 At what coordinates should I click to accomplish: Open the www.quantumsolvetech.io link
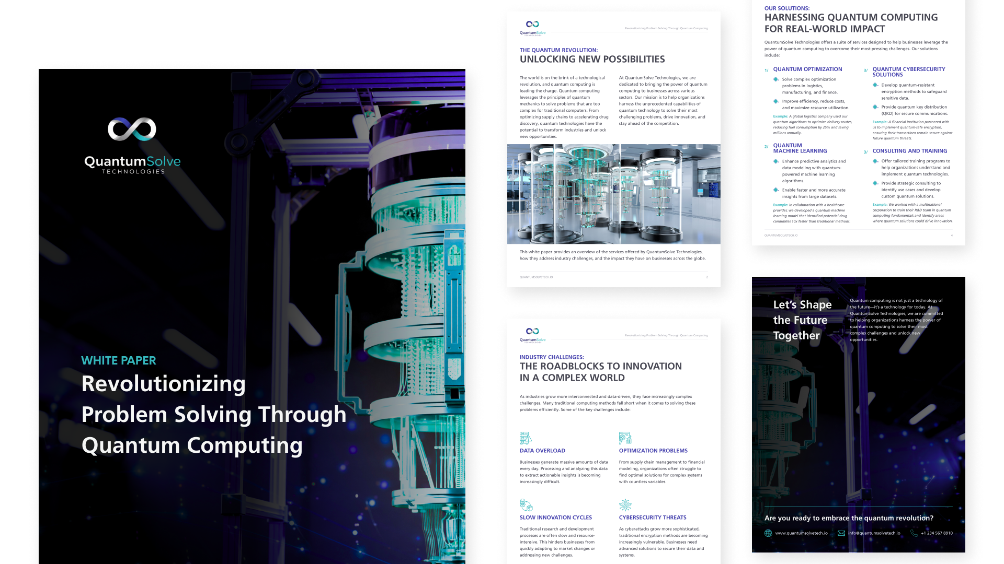point(802,533)
